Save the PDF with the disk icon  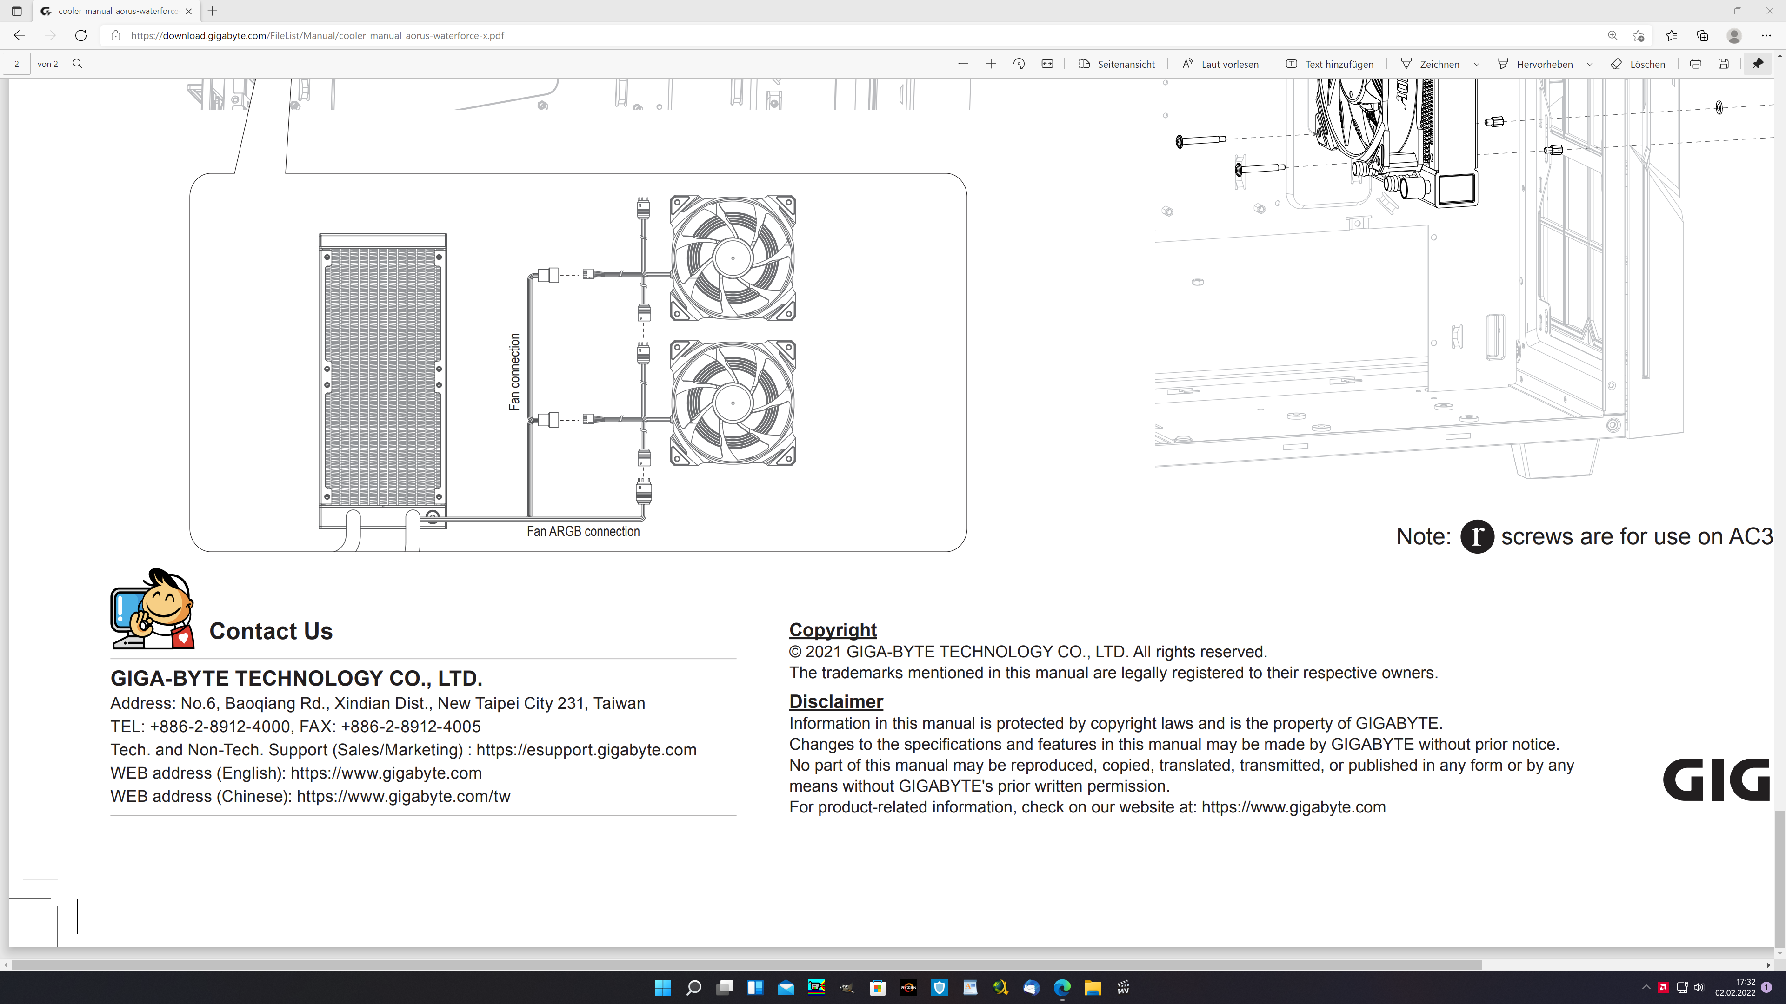pyautogui.click(x=1724, y=64)
